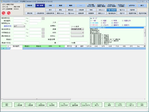149x112 pixels.
Task: Click condition list scroll-down arrow
Action: 145,44
